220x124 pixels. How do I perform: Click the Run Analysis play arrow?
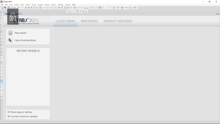[23, 8]
